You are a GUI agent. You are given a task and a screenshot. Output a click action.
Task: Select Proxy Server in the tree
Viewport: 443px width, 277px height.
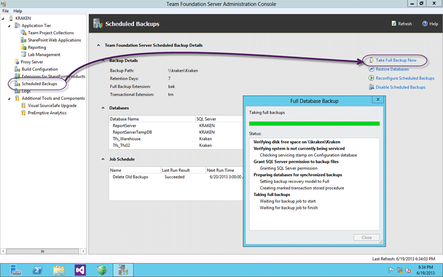pos(32,62)
